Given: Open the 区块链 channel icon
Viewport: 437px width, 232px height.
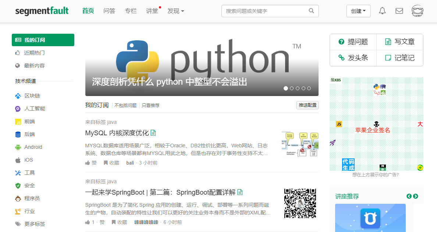Looking at the screenshot, I should click(x=18, y=96).
